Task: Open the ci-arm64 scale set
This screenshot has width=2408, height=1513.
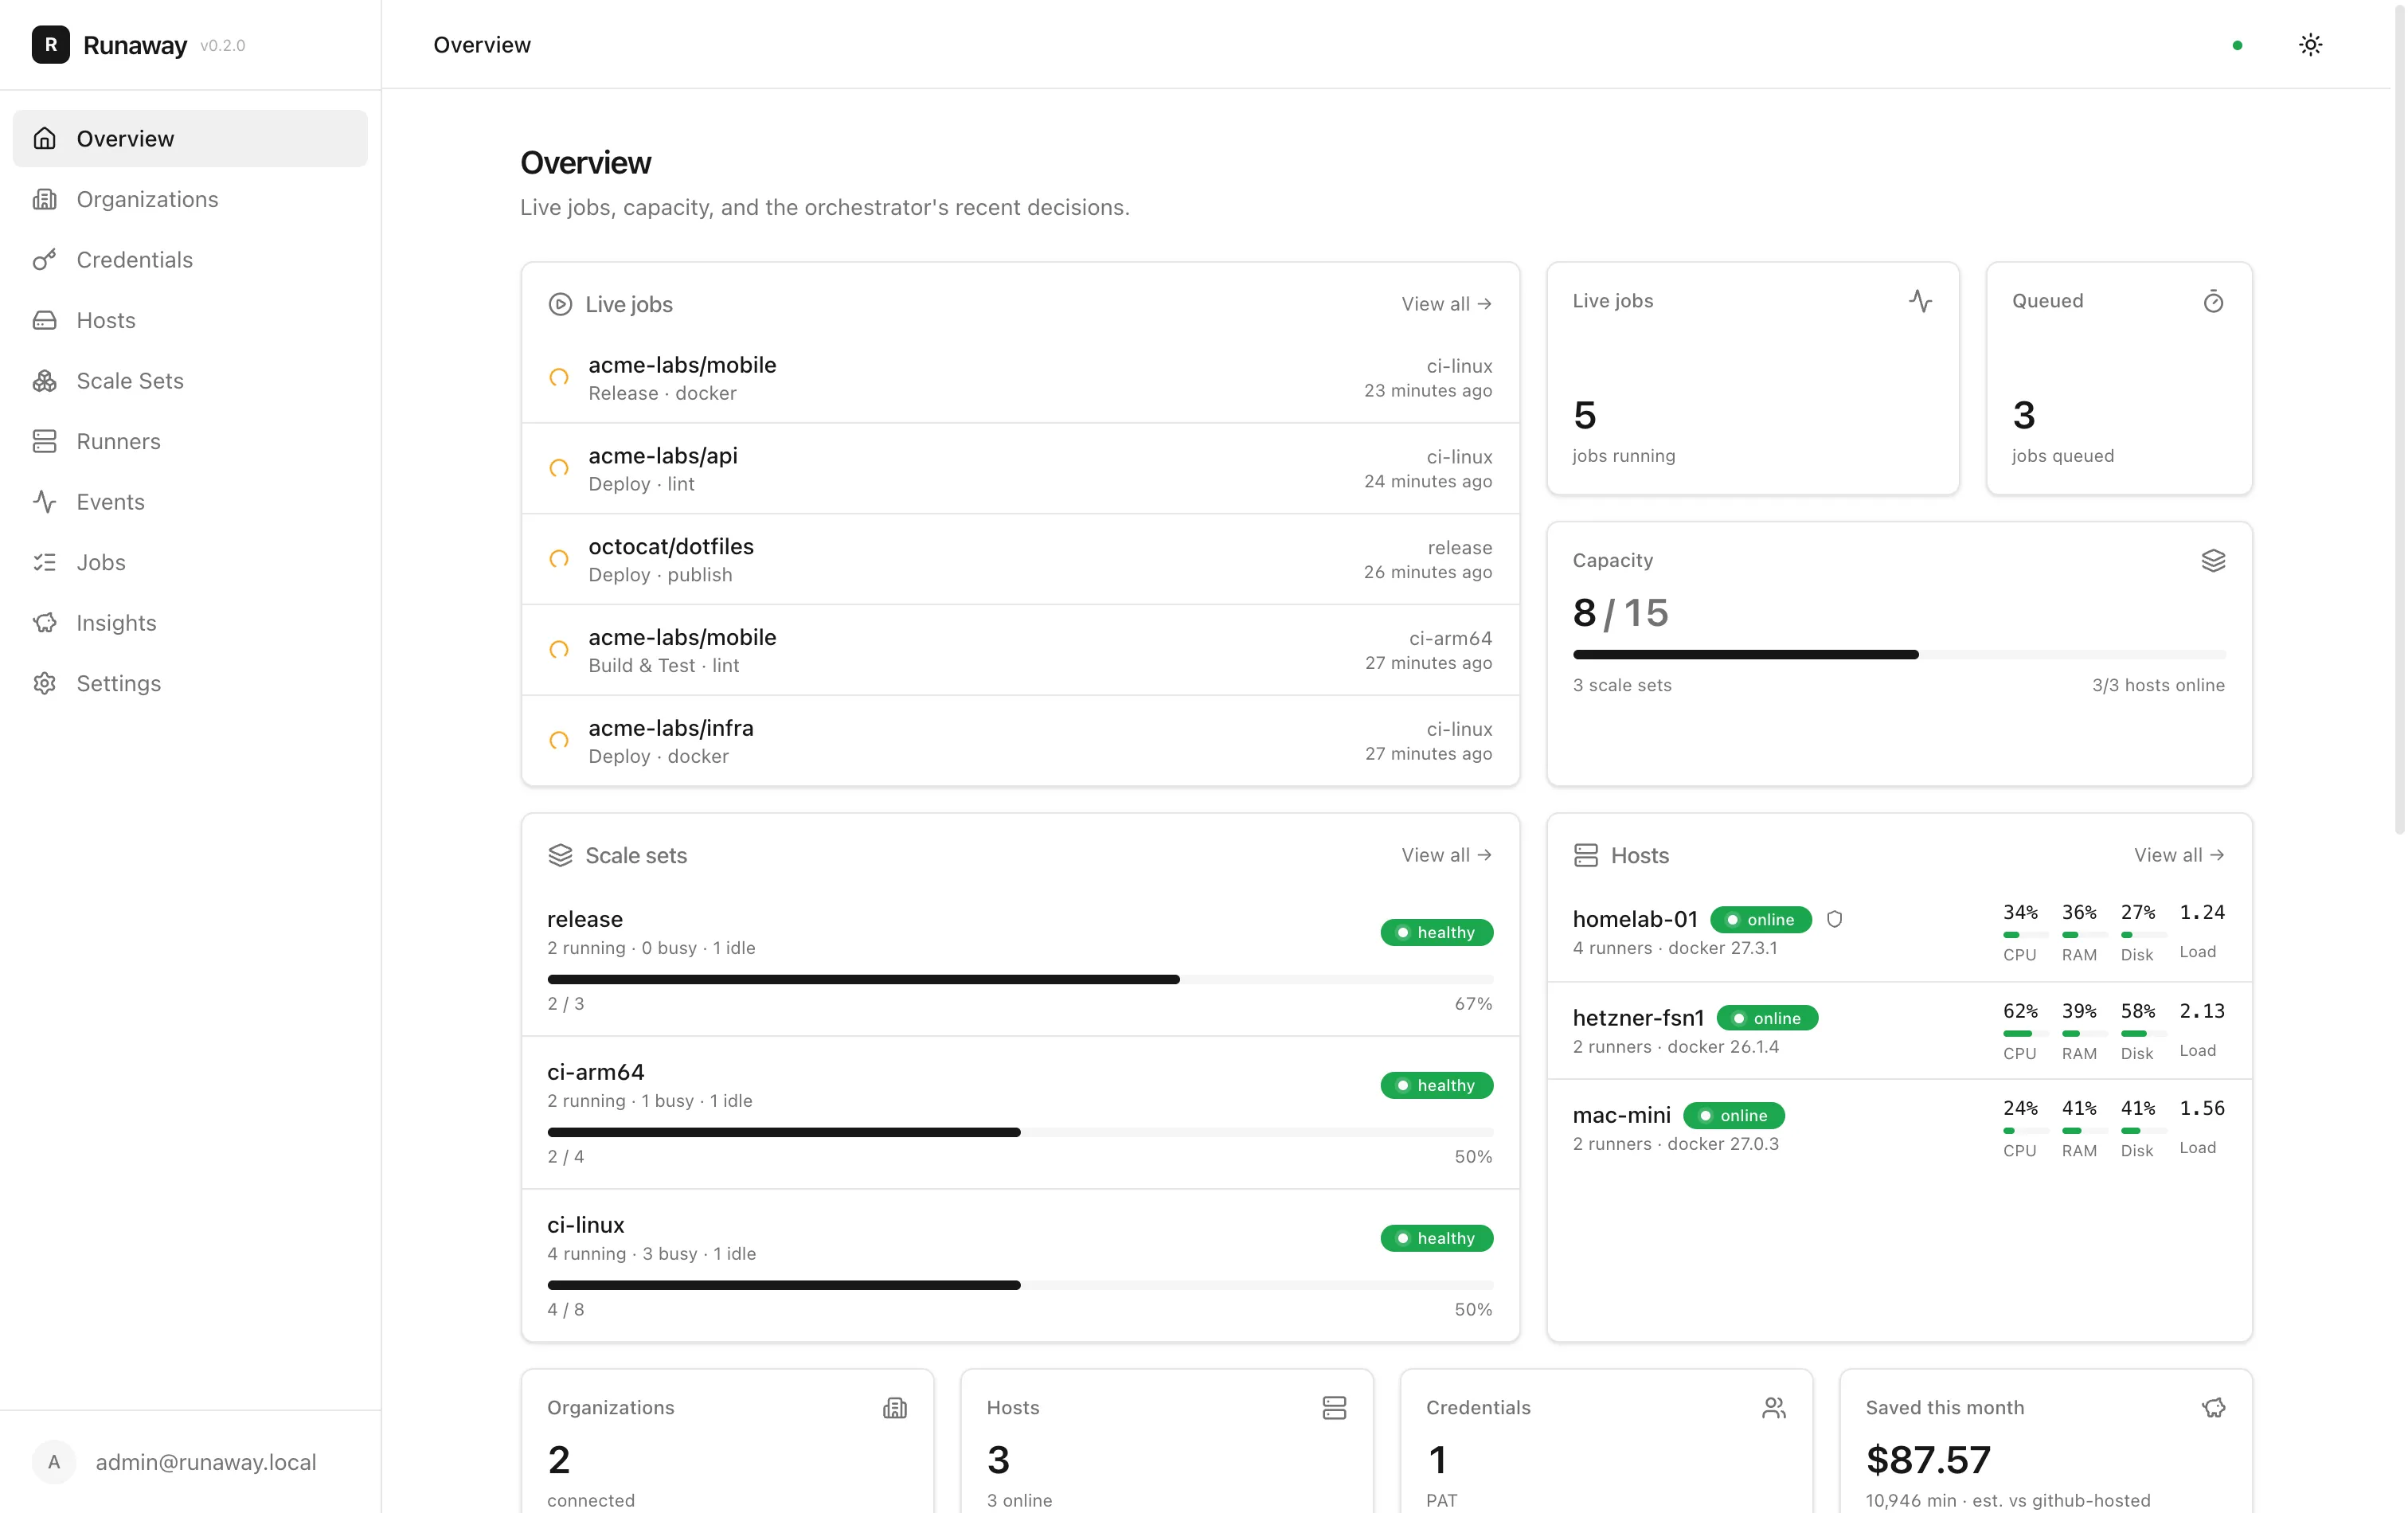Action: [x=1020, y=1113]
